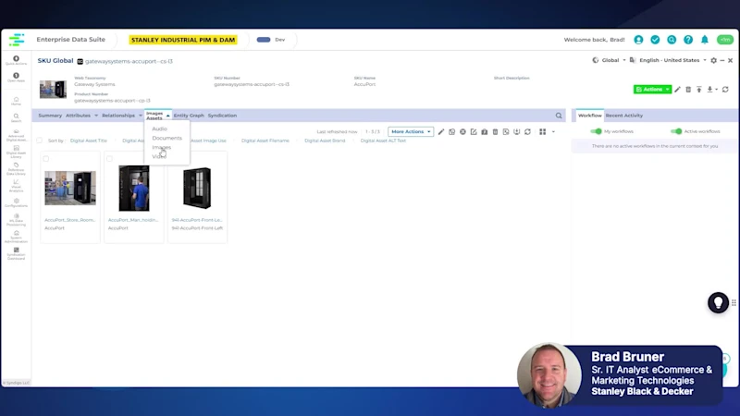Expand the More Actions dropdown

coord(410,131)
